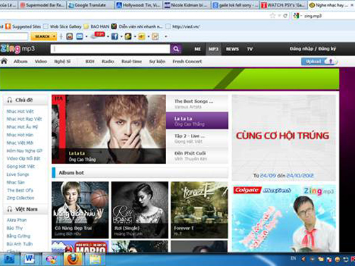Open the ME section
355x266 pixels.
click(x=197, y=49)
